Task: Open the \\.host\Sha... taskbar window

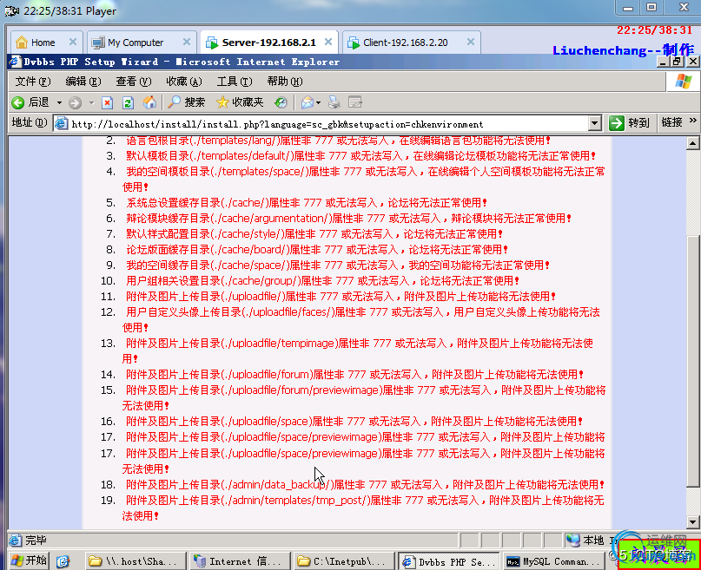Action: pyautogui.click(x=136, y=561)
